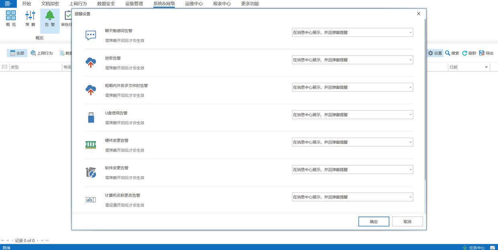Click the cloud upload icon for 泄密告警
498x250 pixels.
[91, 62]
